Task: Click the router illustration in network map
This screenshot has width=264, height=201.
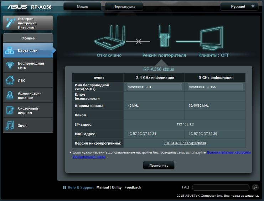Action: (x=110, y=37)
